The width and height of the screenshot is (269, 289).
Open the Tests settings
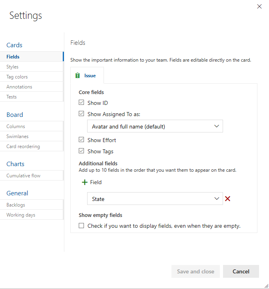(32, 96)
